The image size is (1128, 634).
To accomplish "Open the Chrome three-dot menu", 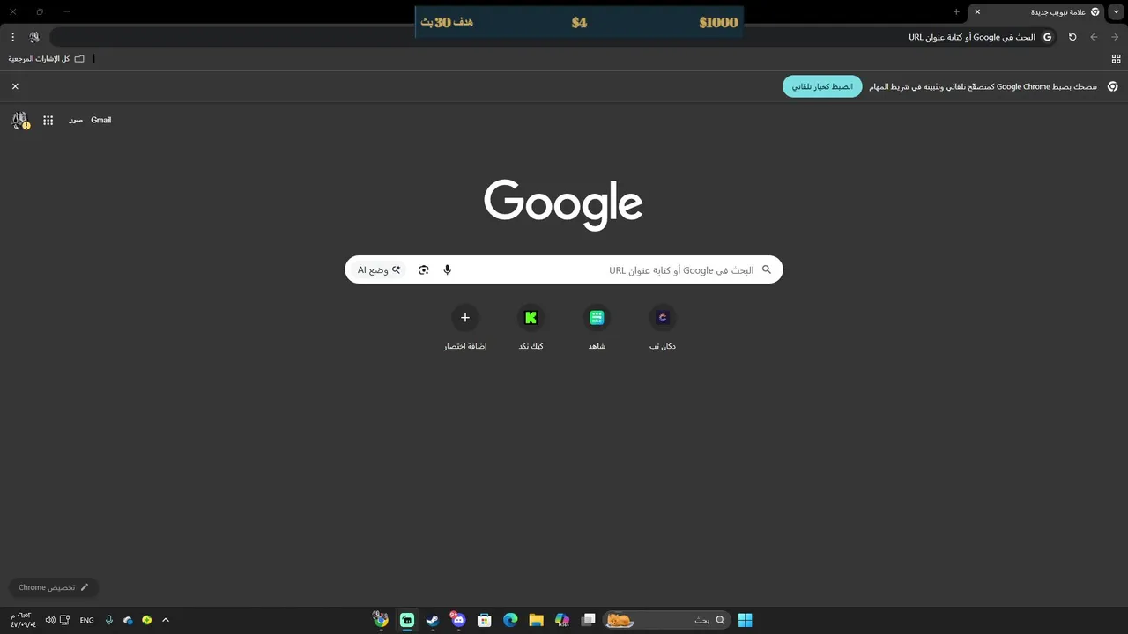I will click(13, 37).
